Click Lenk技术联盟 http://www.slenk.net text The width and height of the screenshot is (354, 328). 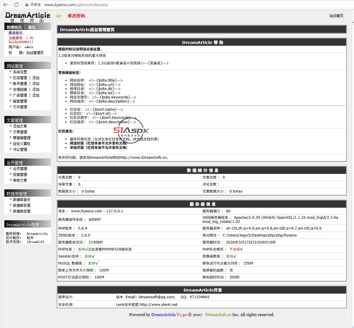[x=147, y=305]
